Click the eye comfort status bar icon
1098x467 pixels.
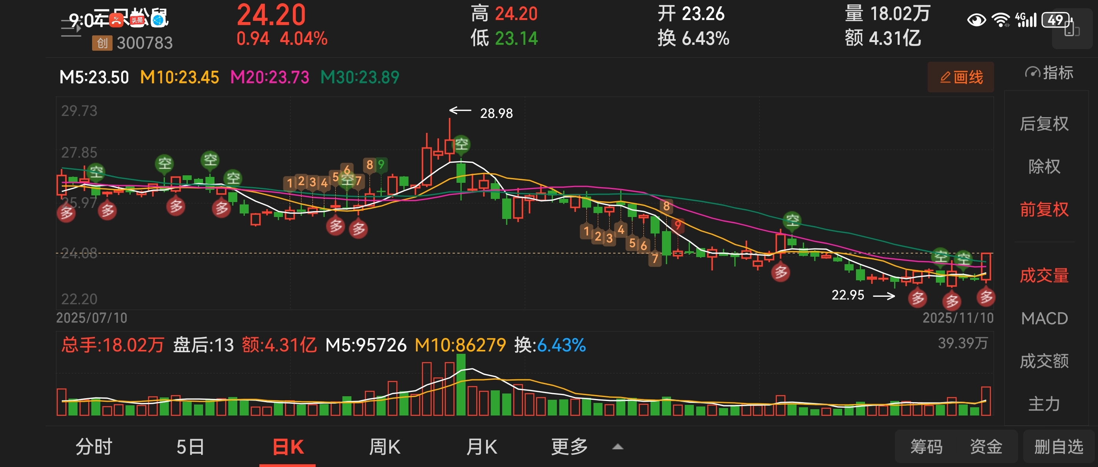(976, 20)
